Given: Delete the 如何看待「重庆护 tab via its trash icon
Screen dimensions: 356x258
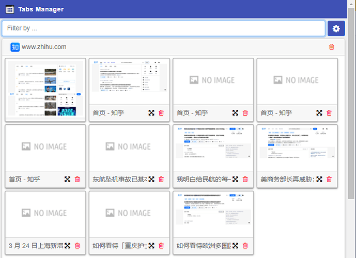Looking at the screenshot, I should coord(161,246).
